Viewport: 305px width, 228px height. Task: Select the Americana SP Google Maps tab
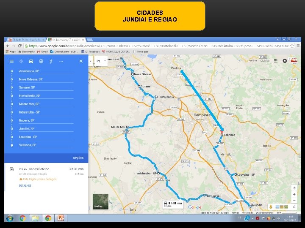66,40
